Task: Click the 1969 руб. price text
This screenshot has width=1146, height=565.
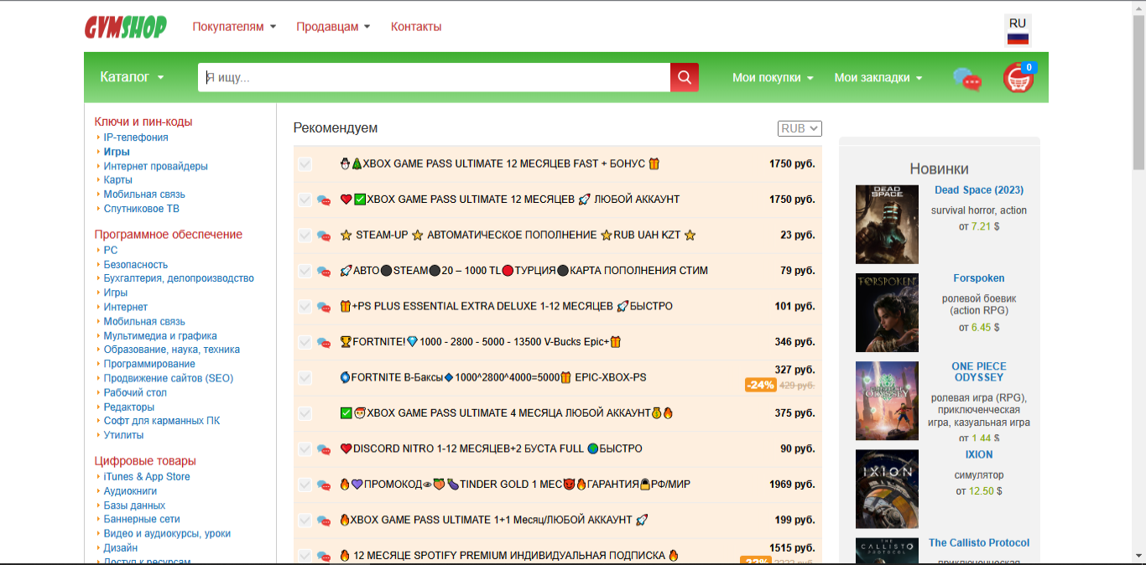Action: click(x=792, y=485)
